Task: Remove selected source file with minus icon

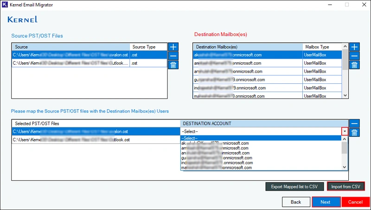Action: [173, 56]
